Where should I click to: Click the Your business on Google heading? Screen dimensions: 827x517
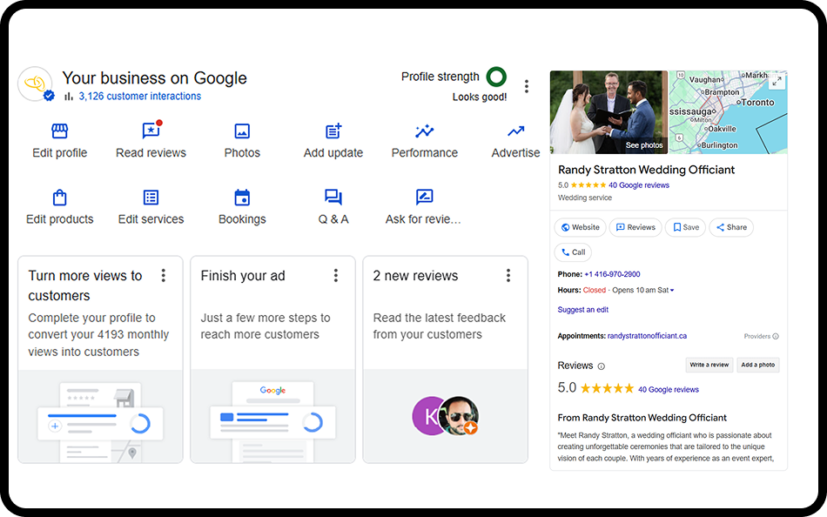tap(155, 78)
